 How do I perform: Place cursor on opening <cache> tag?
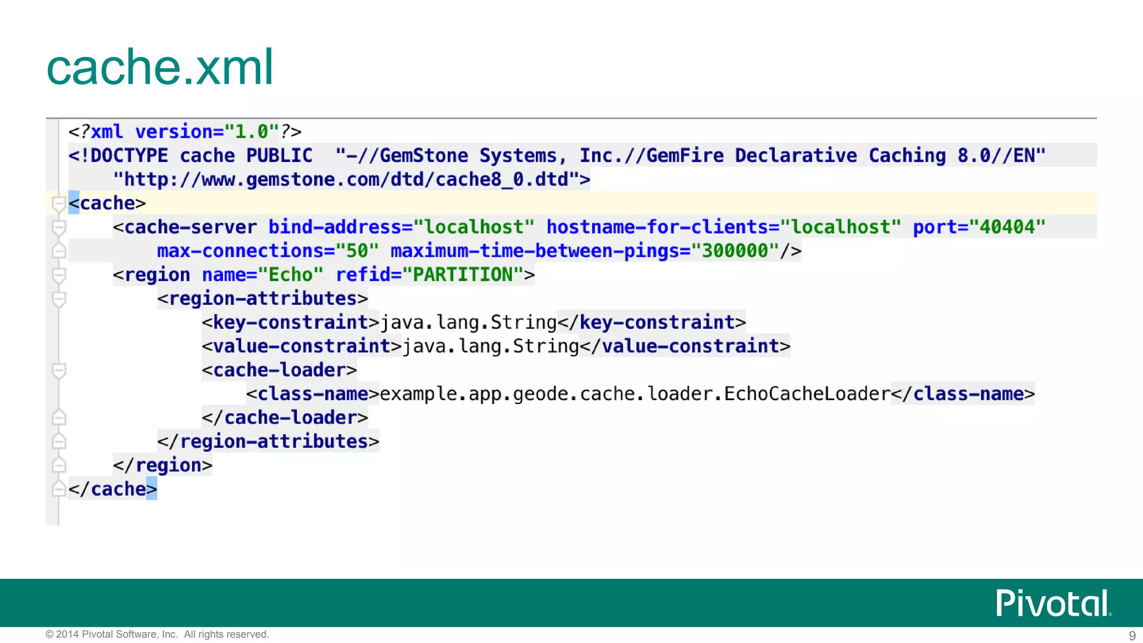pyautogui.click(x=107, y=203)
